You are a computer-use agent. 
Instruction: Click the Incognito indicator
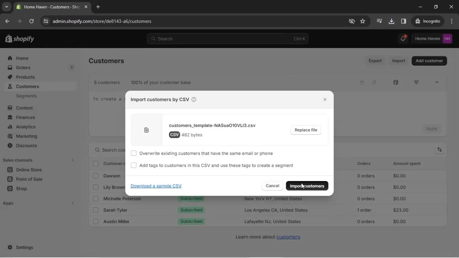click(428, 21)
